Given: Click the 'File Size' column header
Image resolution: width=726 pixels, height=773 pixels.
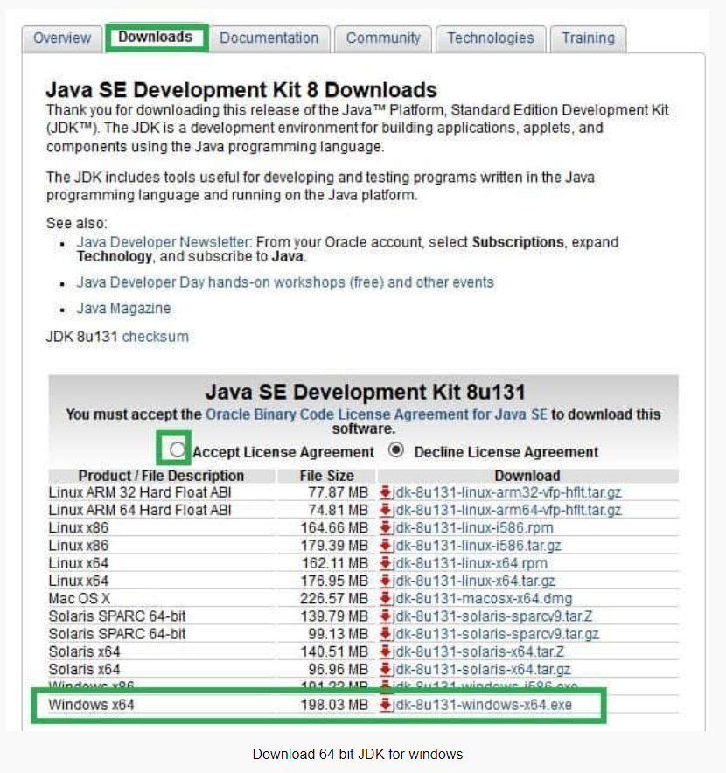Looking at the screenshot, I should click(327, 476).
